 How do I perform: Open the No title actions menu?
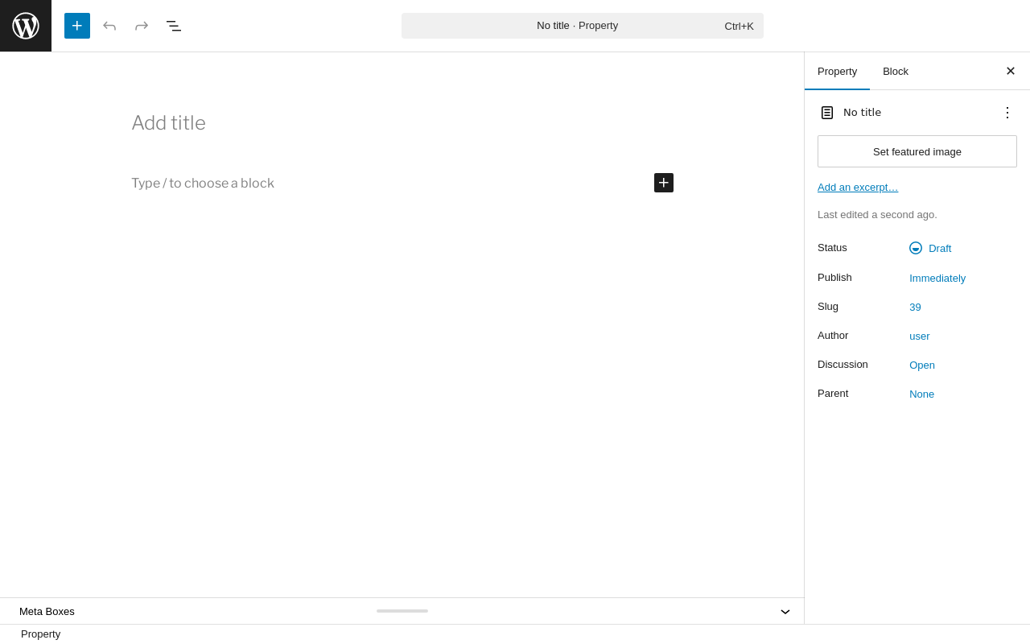click(x=1007, y=113)
